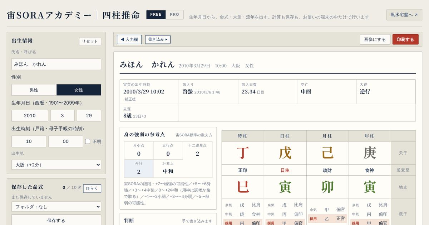The height and width of the screenshot is (225, 429).
Task: Edit the name field みほん かれん
Action: point(56,64)
